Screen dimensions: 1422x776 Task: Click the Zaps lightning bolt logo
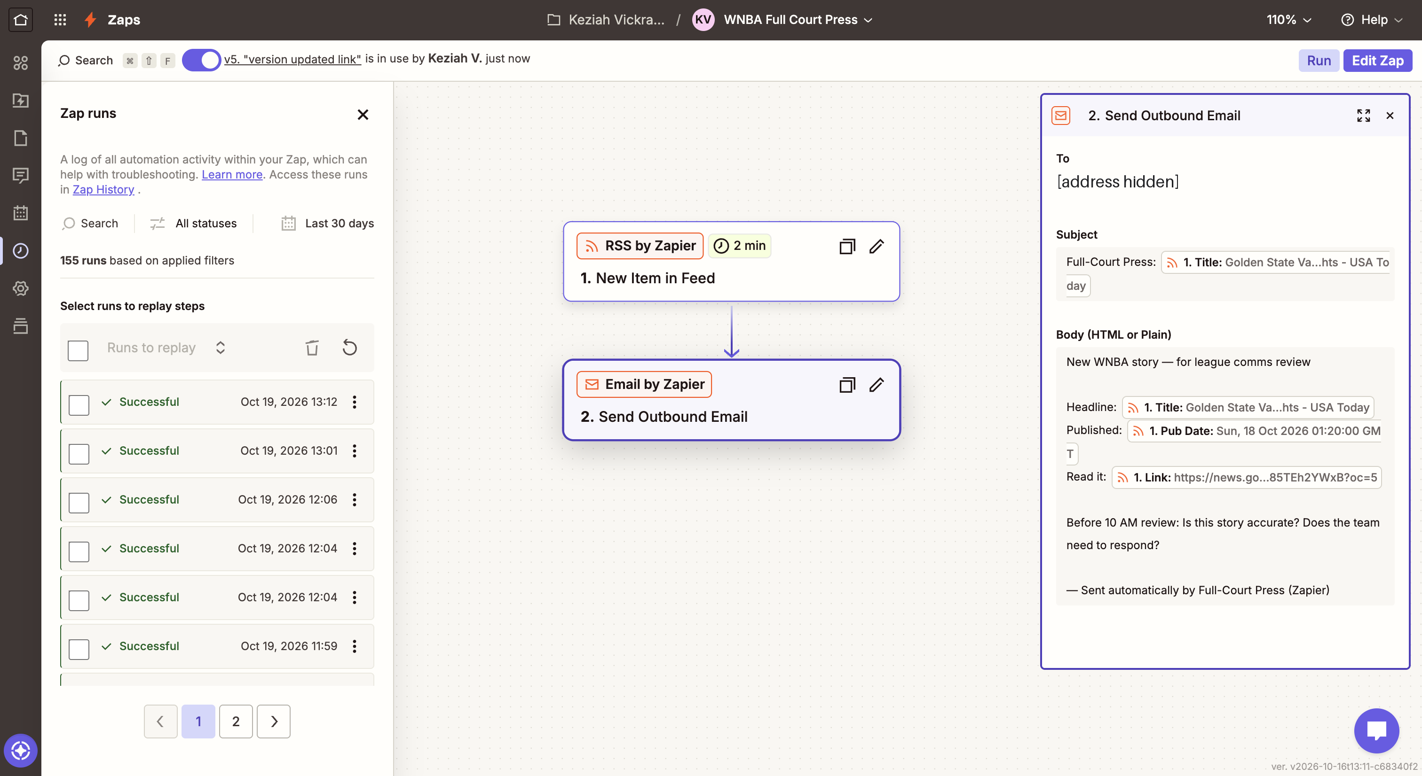point(91,20)
